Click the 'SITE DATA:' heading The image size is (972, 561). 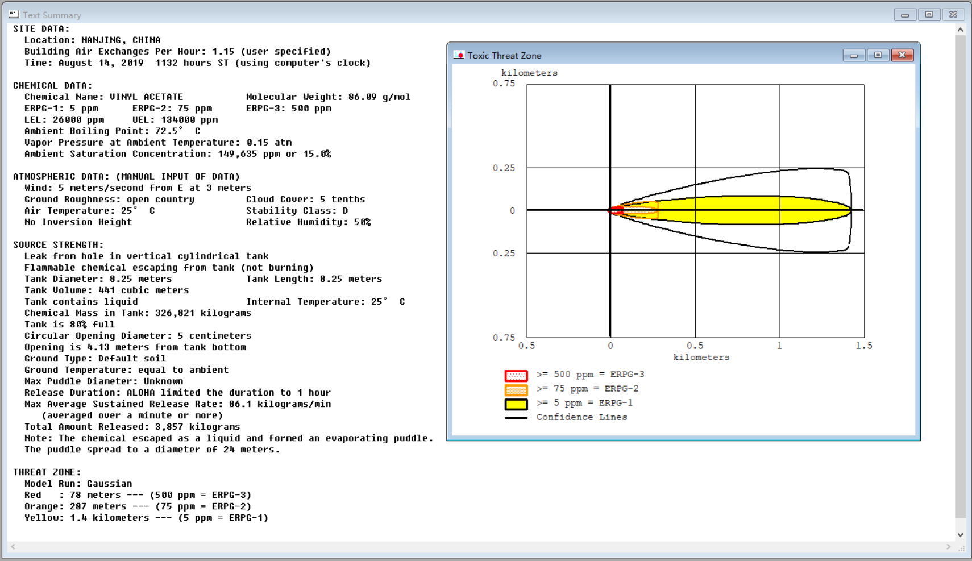coord(41,29)
